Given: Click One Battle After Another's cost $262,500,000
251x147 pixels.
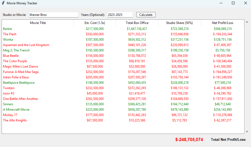Looking at the screenshot, I should (95, 99).
